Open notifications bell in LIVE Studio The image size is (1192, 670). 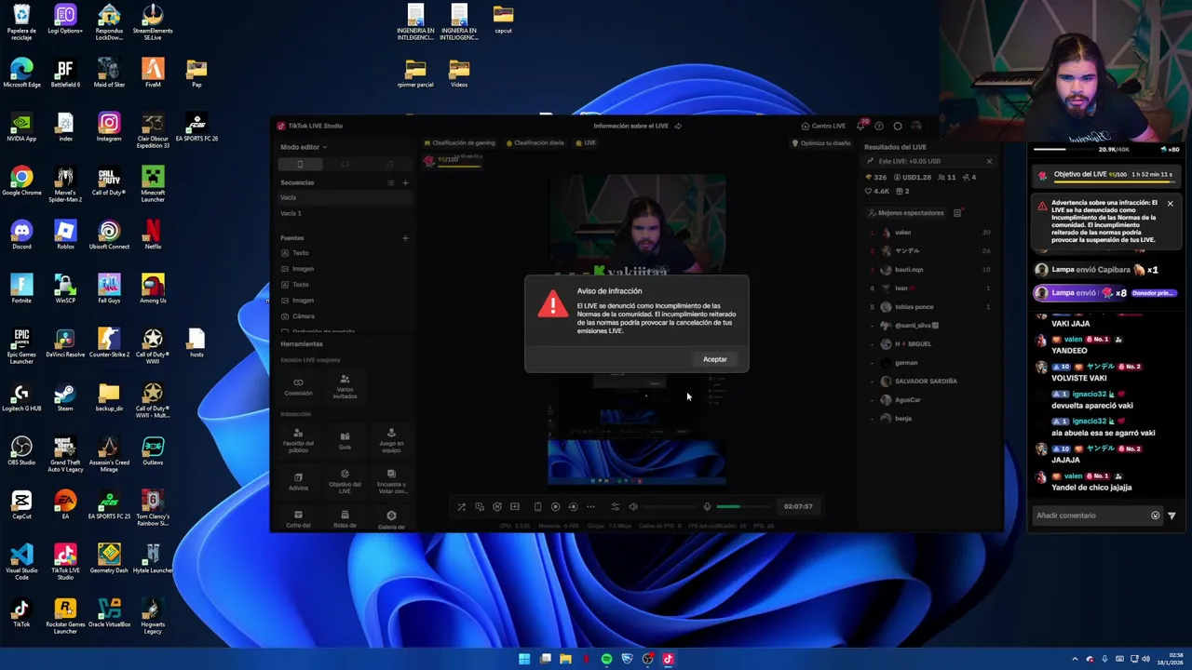pos(861,126)
